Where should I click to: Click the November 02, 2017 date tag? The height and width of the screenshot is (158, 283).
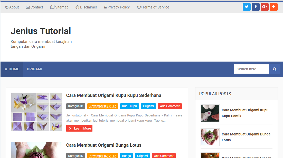(102, 156)
